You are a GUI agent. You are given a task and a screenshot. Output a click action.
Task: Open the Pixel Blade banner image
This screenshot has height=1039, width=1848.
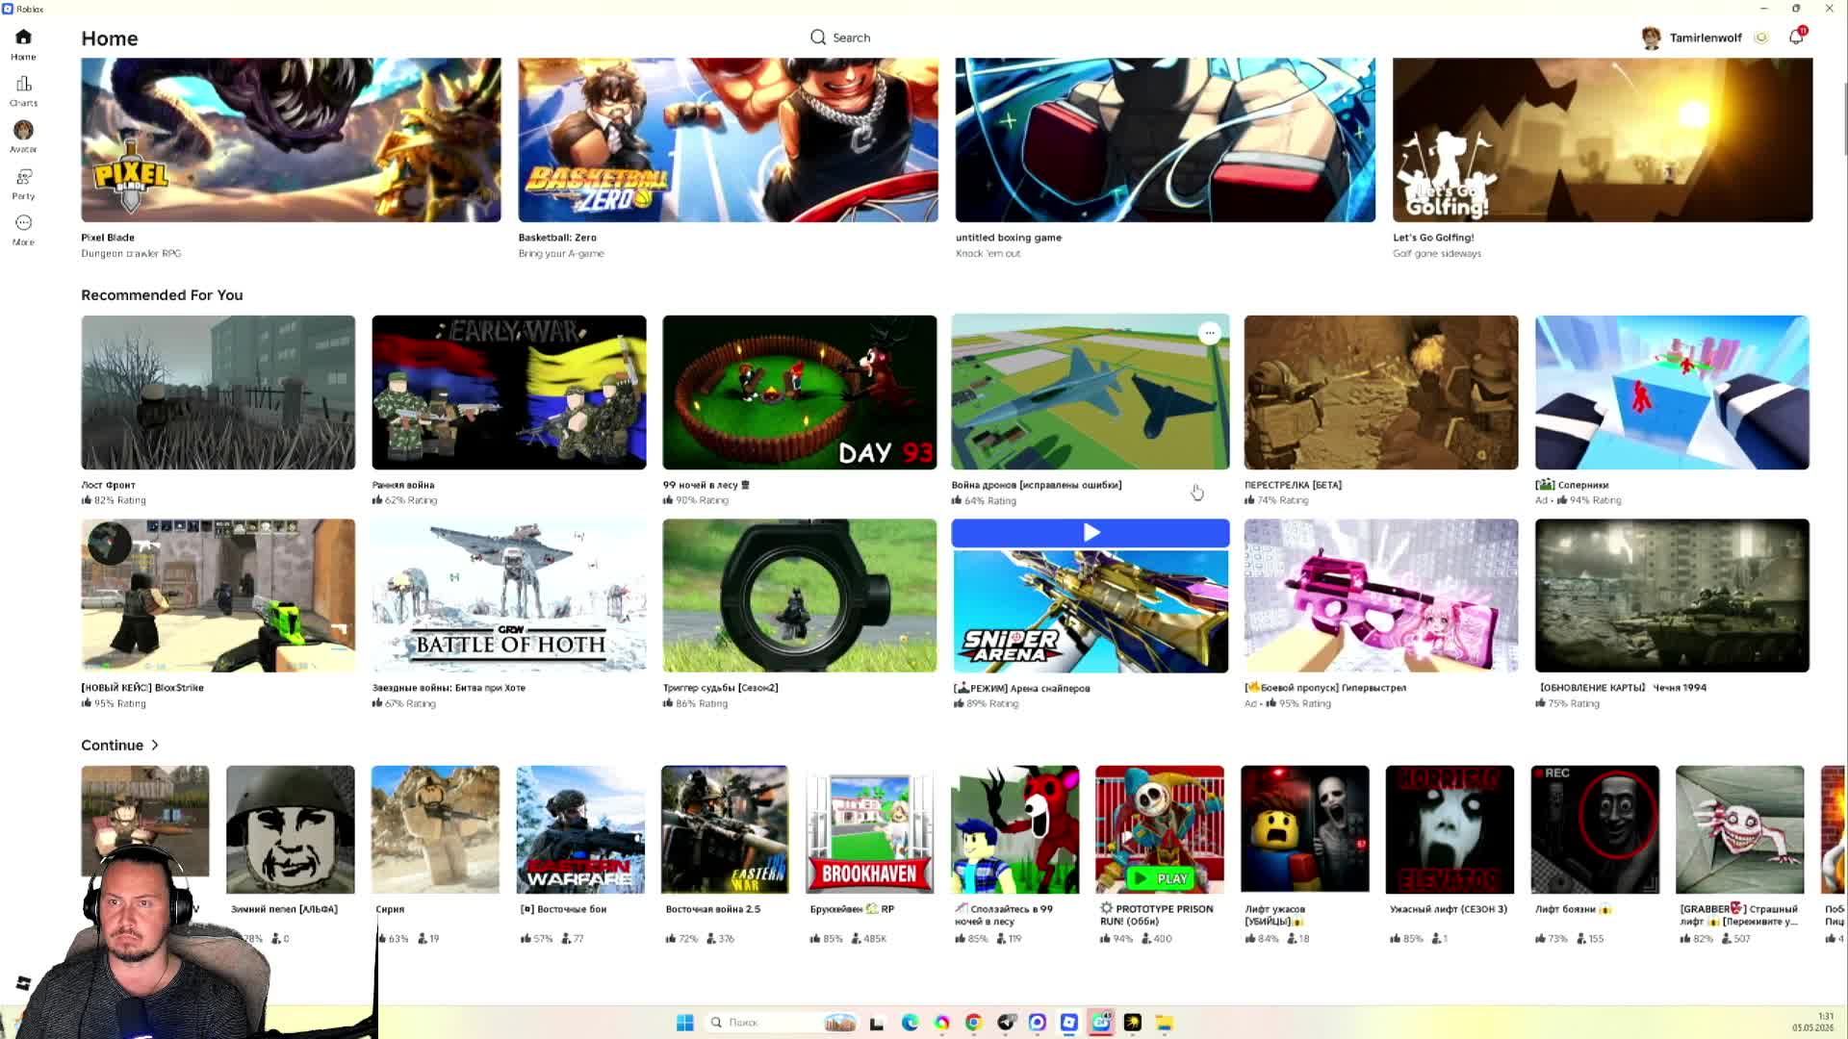pos(291,139)
